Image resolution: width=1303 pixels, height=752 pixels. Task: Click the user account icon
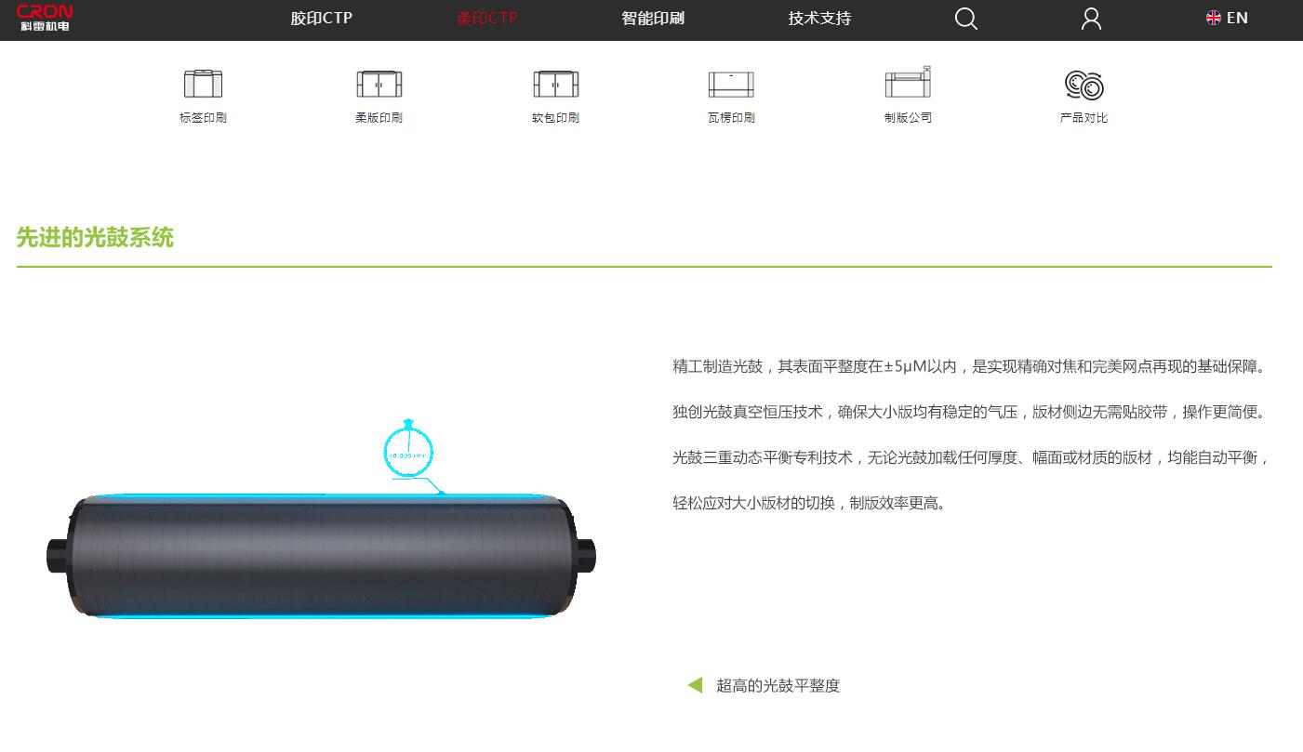1092,19
